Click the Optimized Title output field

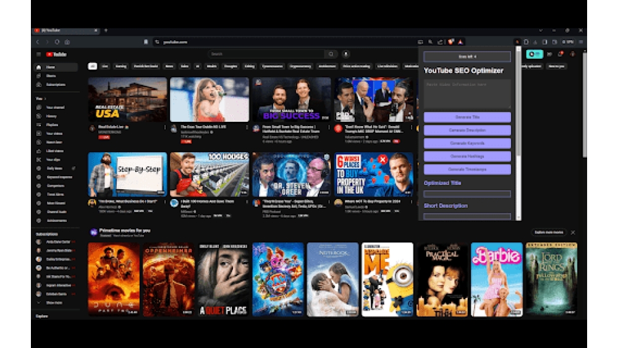467,194
